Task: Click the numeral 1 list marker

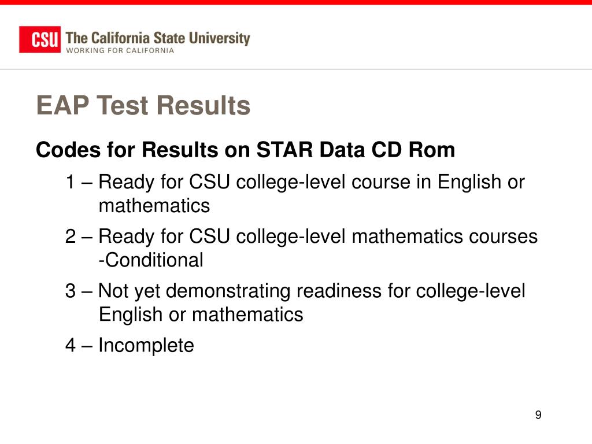Action: pyautogui.click(x=70, y=182)
